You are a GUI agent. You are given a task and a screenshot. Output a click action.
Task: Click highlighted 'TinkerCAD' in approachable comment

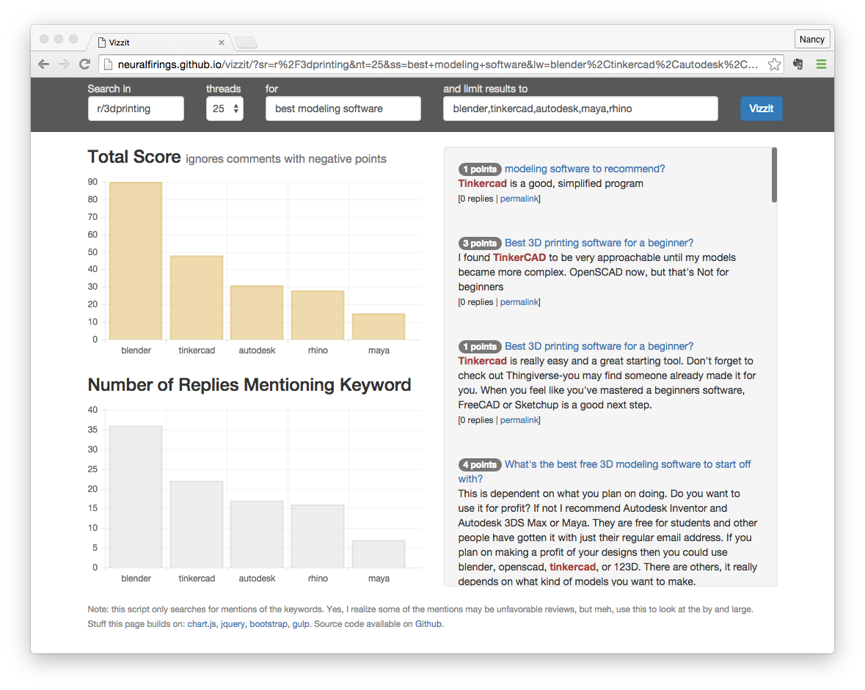click(x=519, y=257)
